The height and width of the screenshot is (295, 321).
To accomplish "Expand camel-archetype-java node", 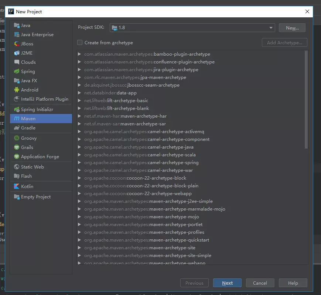I will click(x=79, y=147).
